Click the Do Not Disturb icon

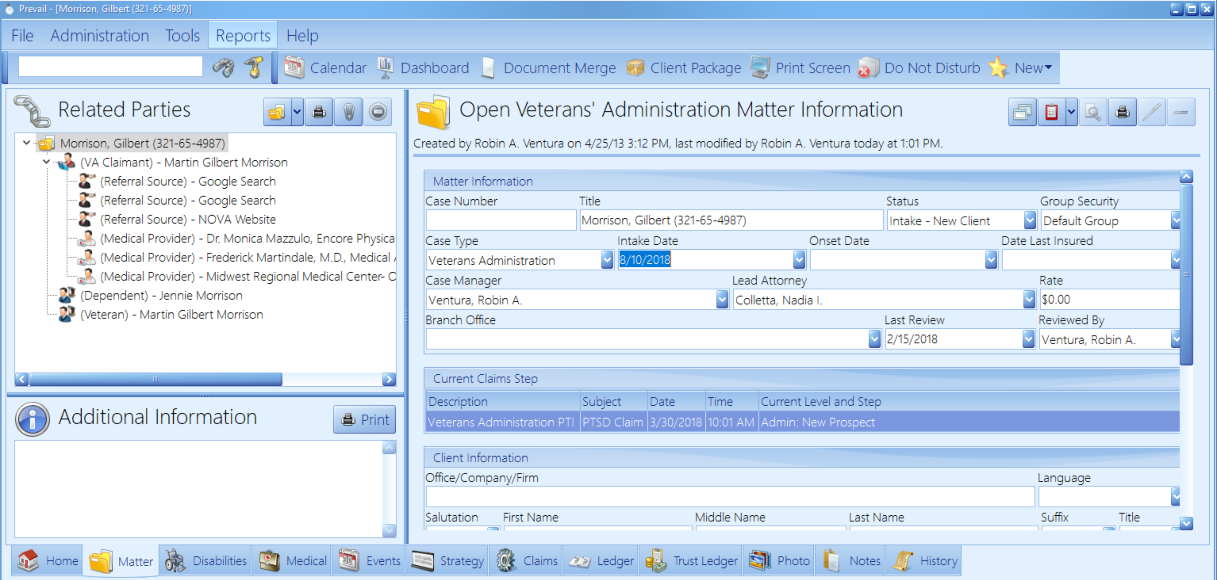tap(868, 68)
